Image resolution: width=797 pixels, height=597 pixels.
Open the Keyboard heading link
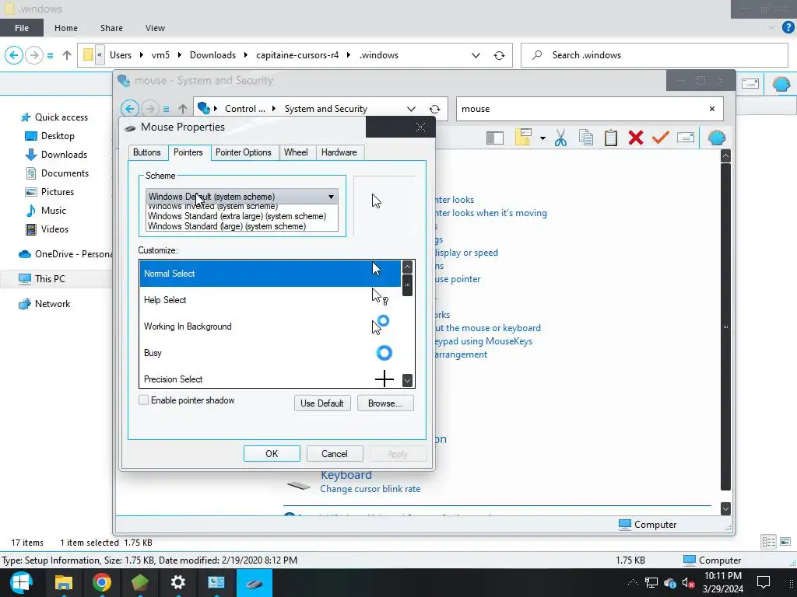(346, 475)
